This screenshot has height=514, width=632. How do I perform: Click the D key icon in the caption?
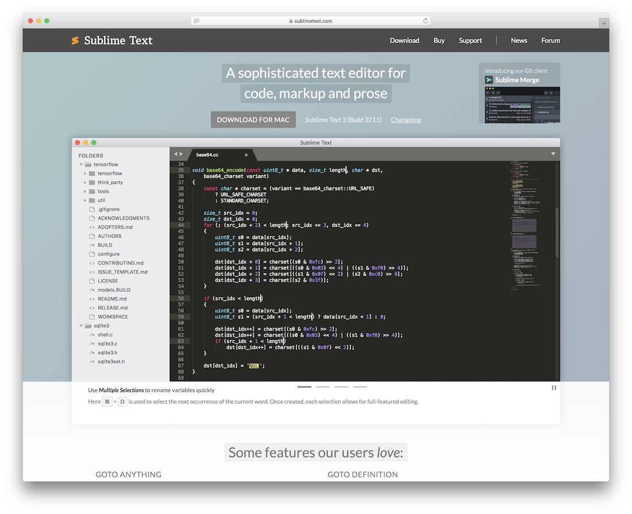[x=122, y=401]
